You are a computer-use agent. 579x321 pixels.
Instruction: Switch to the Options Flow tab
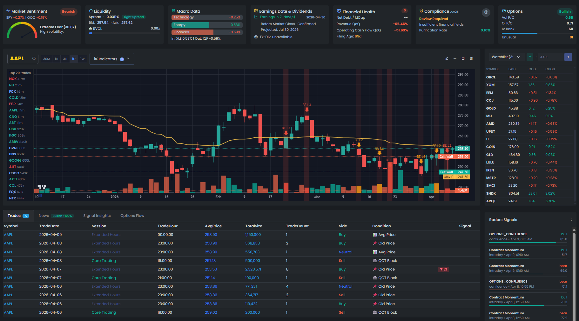point(132,216)
